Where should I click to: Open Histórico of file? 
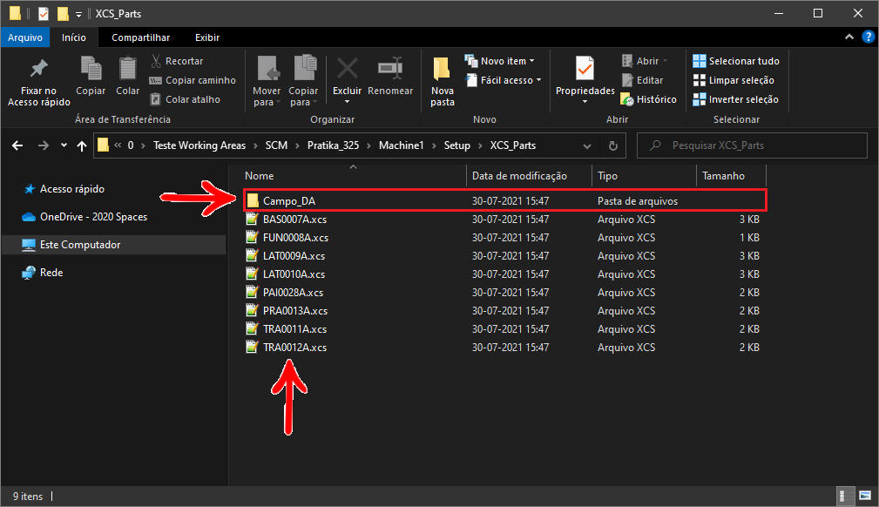(x=649, y=99)
